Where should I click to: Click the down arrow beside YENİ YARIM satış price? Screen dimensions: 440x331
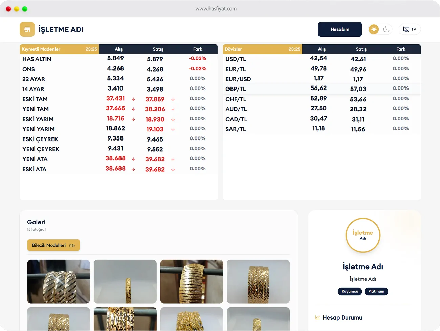tap(173, 129)
